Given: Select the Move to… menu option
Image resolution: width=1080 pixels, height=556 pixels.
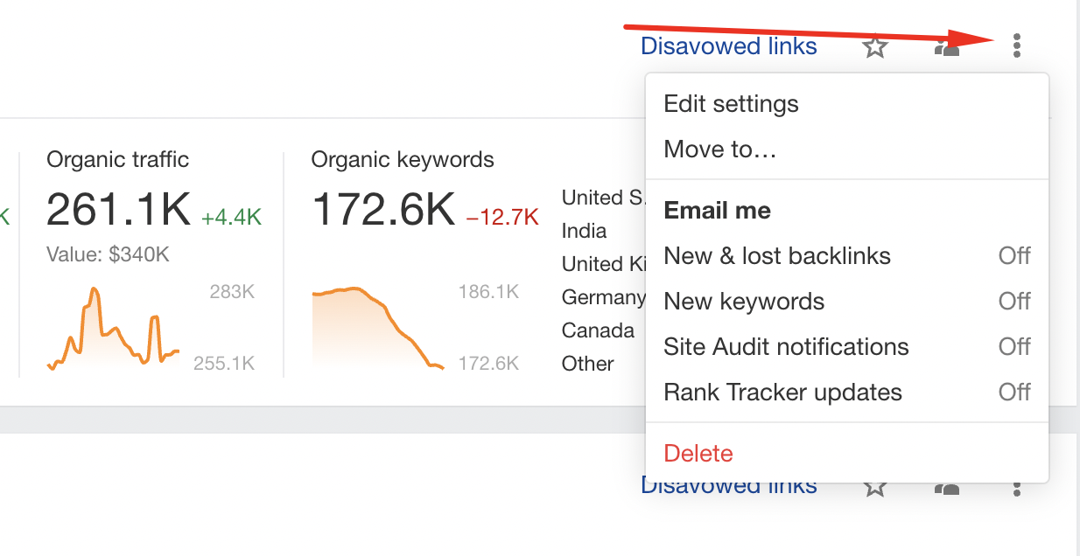Looking at the screenshot, I should click(720, 149).
